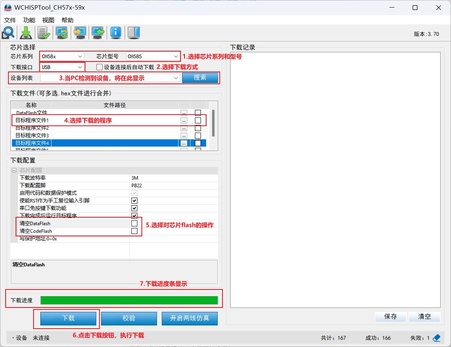Screen dimensions: 451x347
Task: Click 成功: 166 status entry
Action: tap(378, 338)
